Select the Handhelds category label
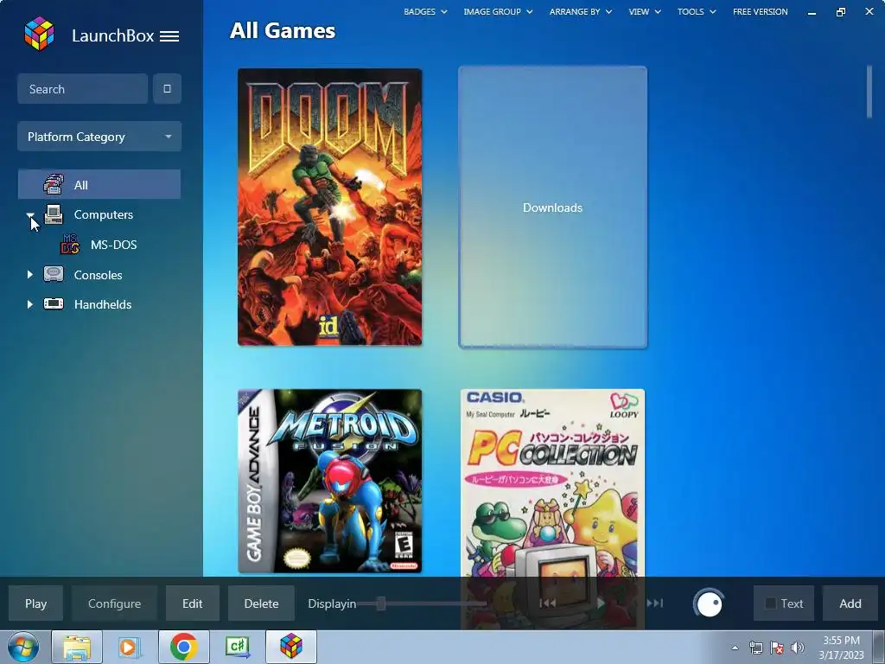Viewport: 885px width, 664px height. click(103, 304)
